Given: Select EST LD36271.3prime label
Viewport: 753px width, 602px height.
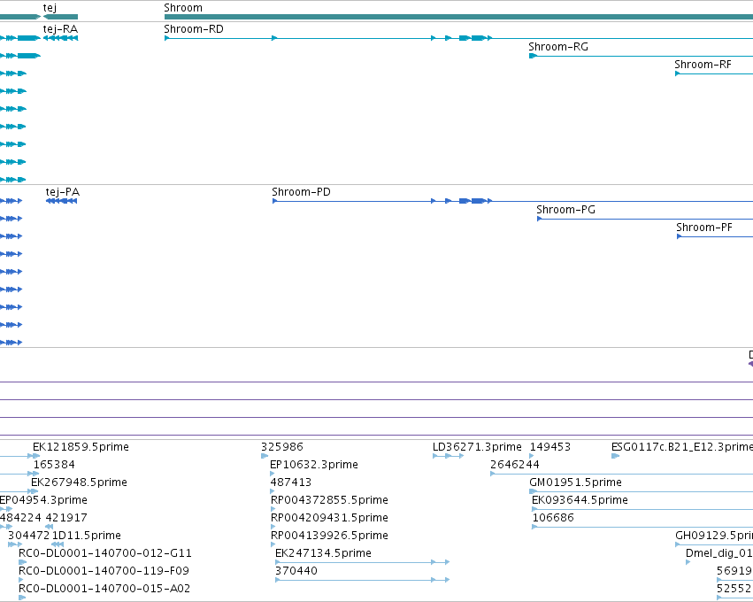Looking at the screenshot, I should pos(477,447).
